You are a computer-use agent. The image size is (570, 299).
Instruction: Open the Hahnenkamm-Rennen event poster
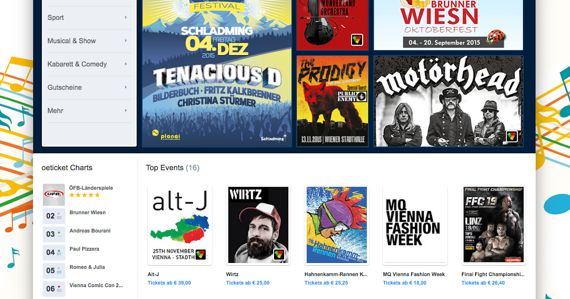pos(337,225)
